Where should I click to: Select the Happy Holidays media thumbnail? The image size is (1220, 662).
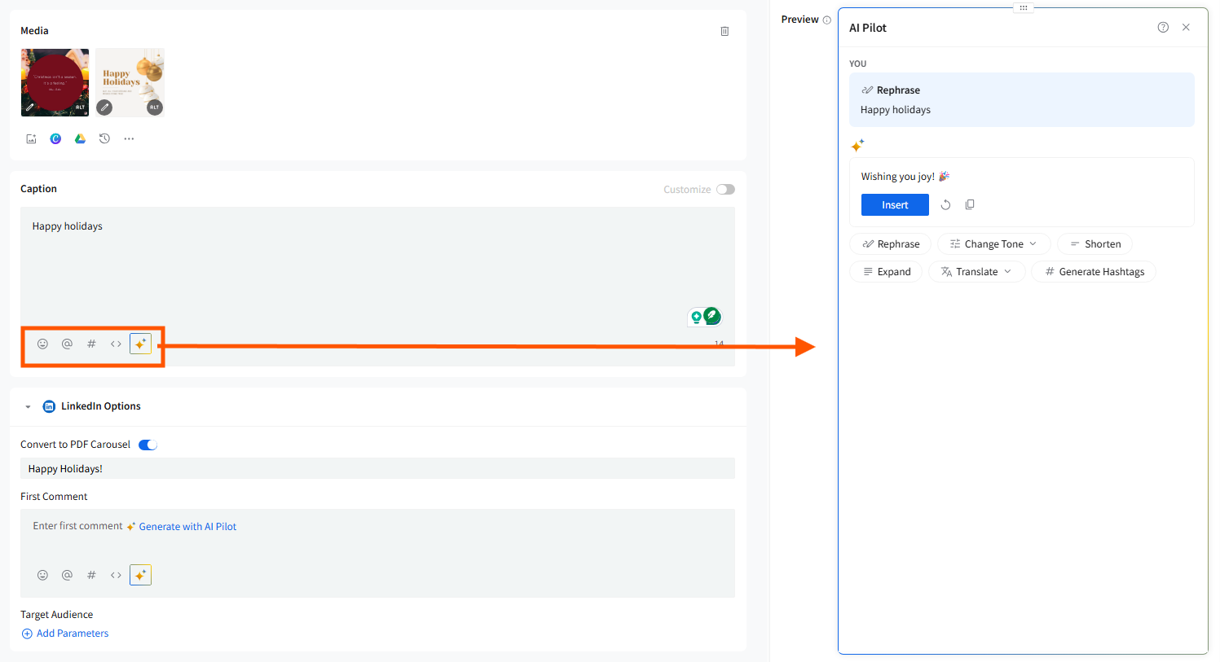pos(130,82)
